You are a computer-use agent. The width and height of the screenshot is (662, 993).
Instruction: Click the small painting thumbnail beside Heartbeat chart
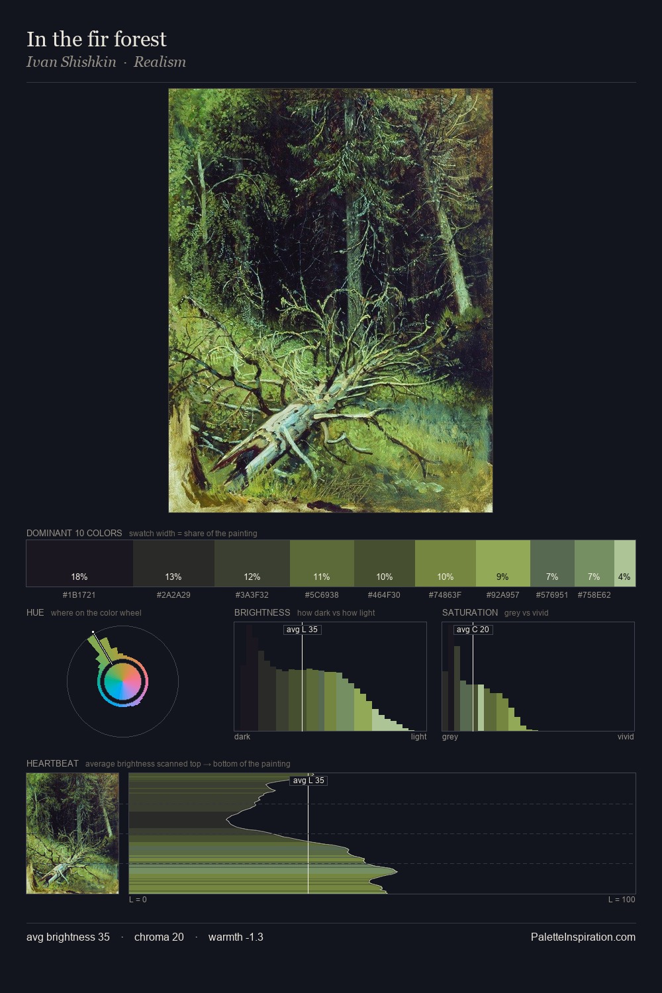(73, 833)
